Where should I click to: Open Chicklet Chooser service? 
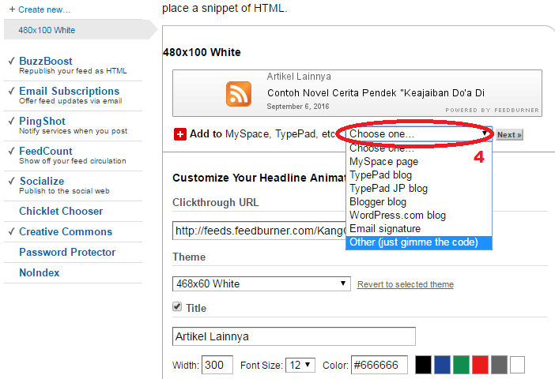point(61,211)
